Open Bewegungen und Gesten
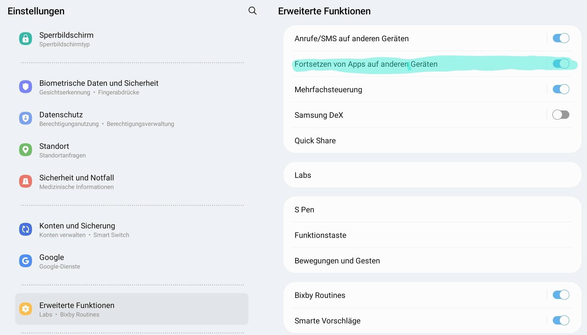Screen dimensions: 587x335 click(x=337, y=261)
